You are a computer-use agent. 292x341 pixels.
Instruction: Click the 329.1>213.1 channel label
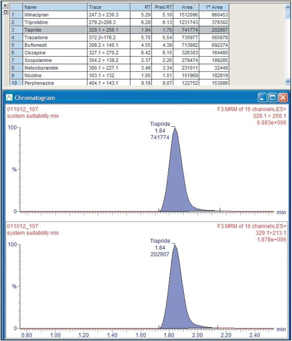point(271,233)
